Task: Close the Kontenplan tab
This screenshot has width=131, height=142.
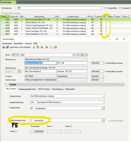Action: pyautogui.click(x=14, y=2)
